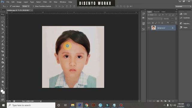The image size is (192, 108).
Task: Select the Zoom tool
Action: coord(3,85)
